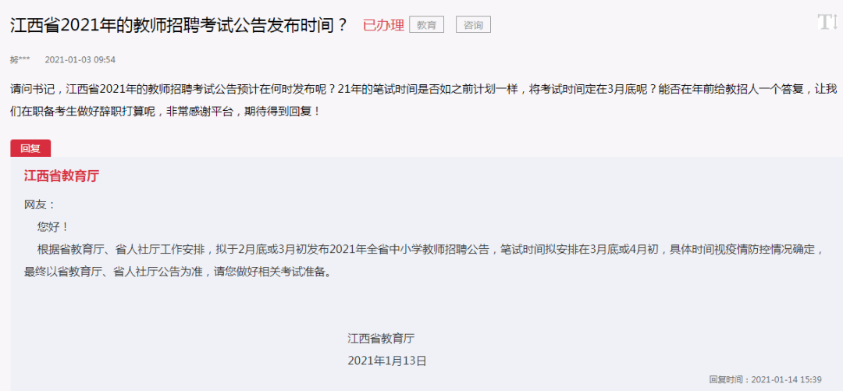
Task: Click the font size adjust T icon
Action: click(827, 22)
